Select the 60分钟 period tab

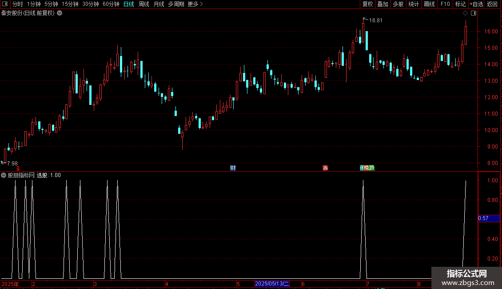coord(111,4)
